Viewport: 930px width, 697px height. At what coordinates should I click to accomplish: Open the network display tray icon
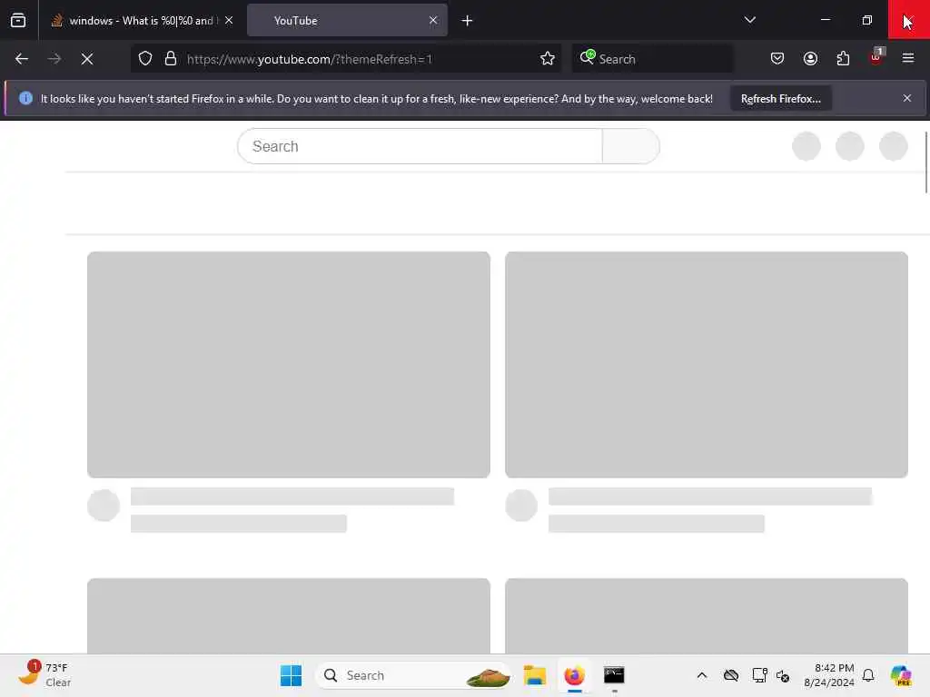pos(759,675)
